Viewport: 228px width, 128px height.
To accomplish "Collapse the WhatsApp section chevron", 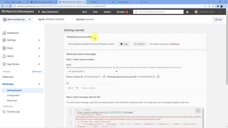I will [39, 84].
